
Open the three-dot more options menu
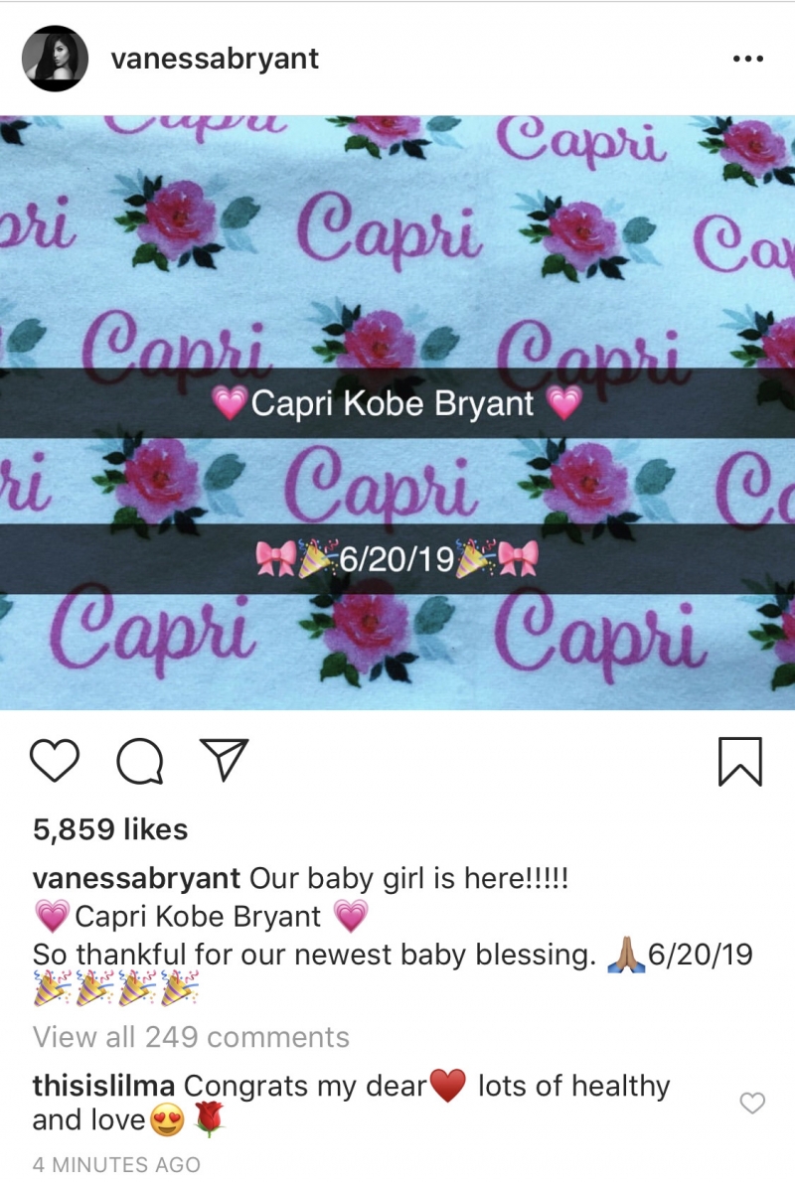tap(748, 59)
